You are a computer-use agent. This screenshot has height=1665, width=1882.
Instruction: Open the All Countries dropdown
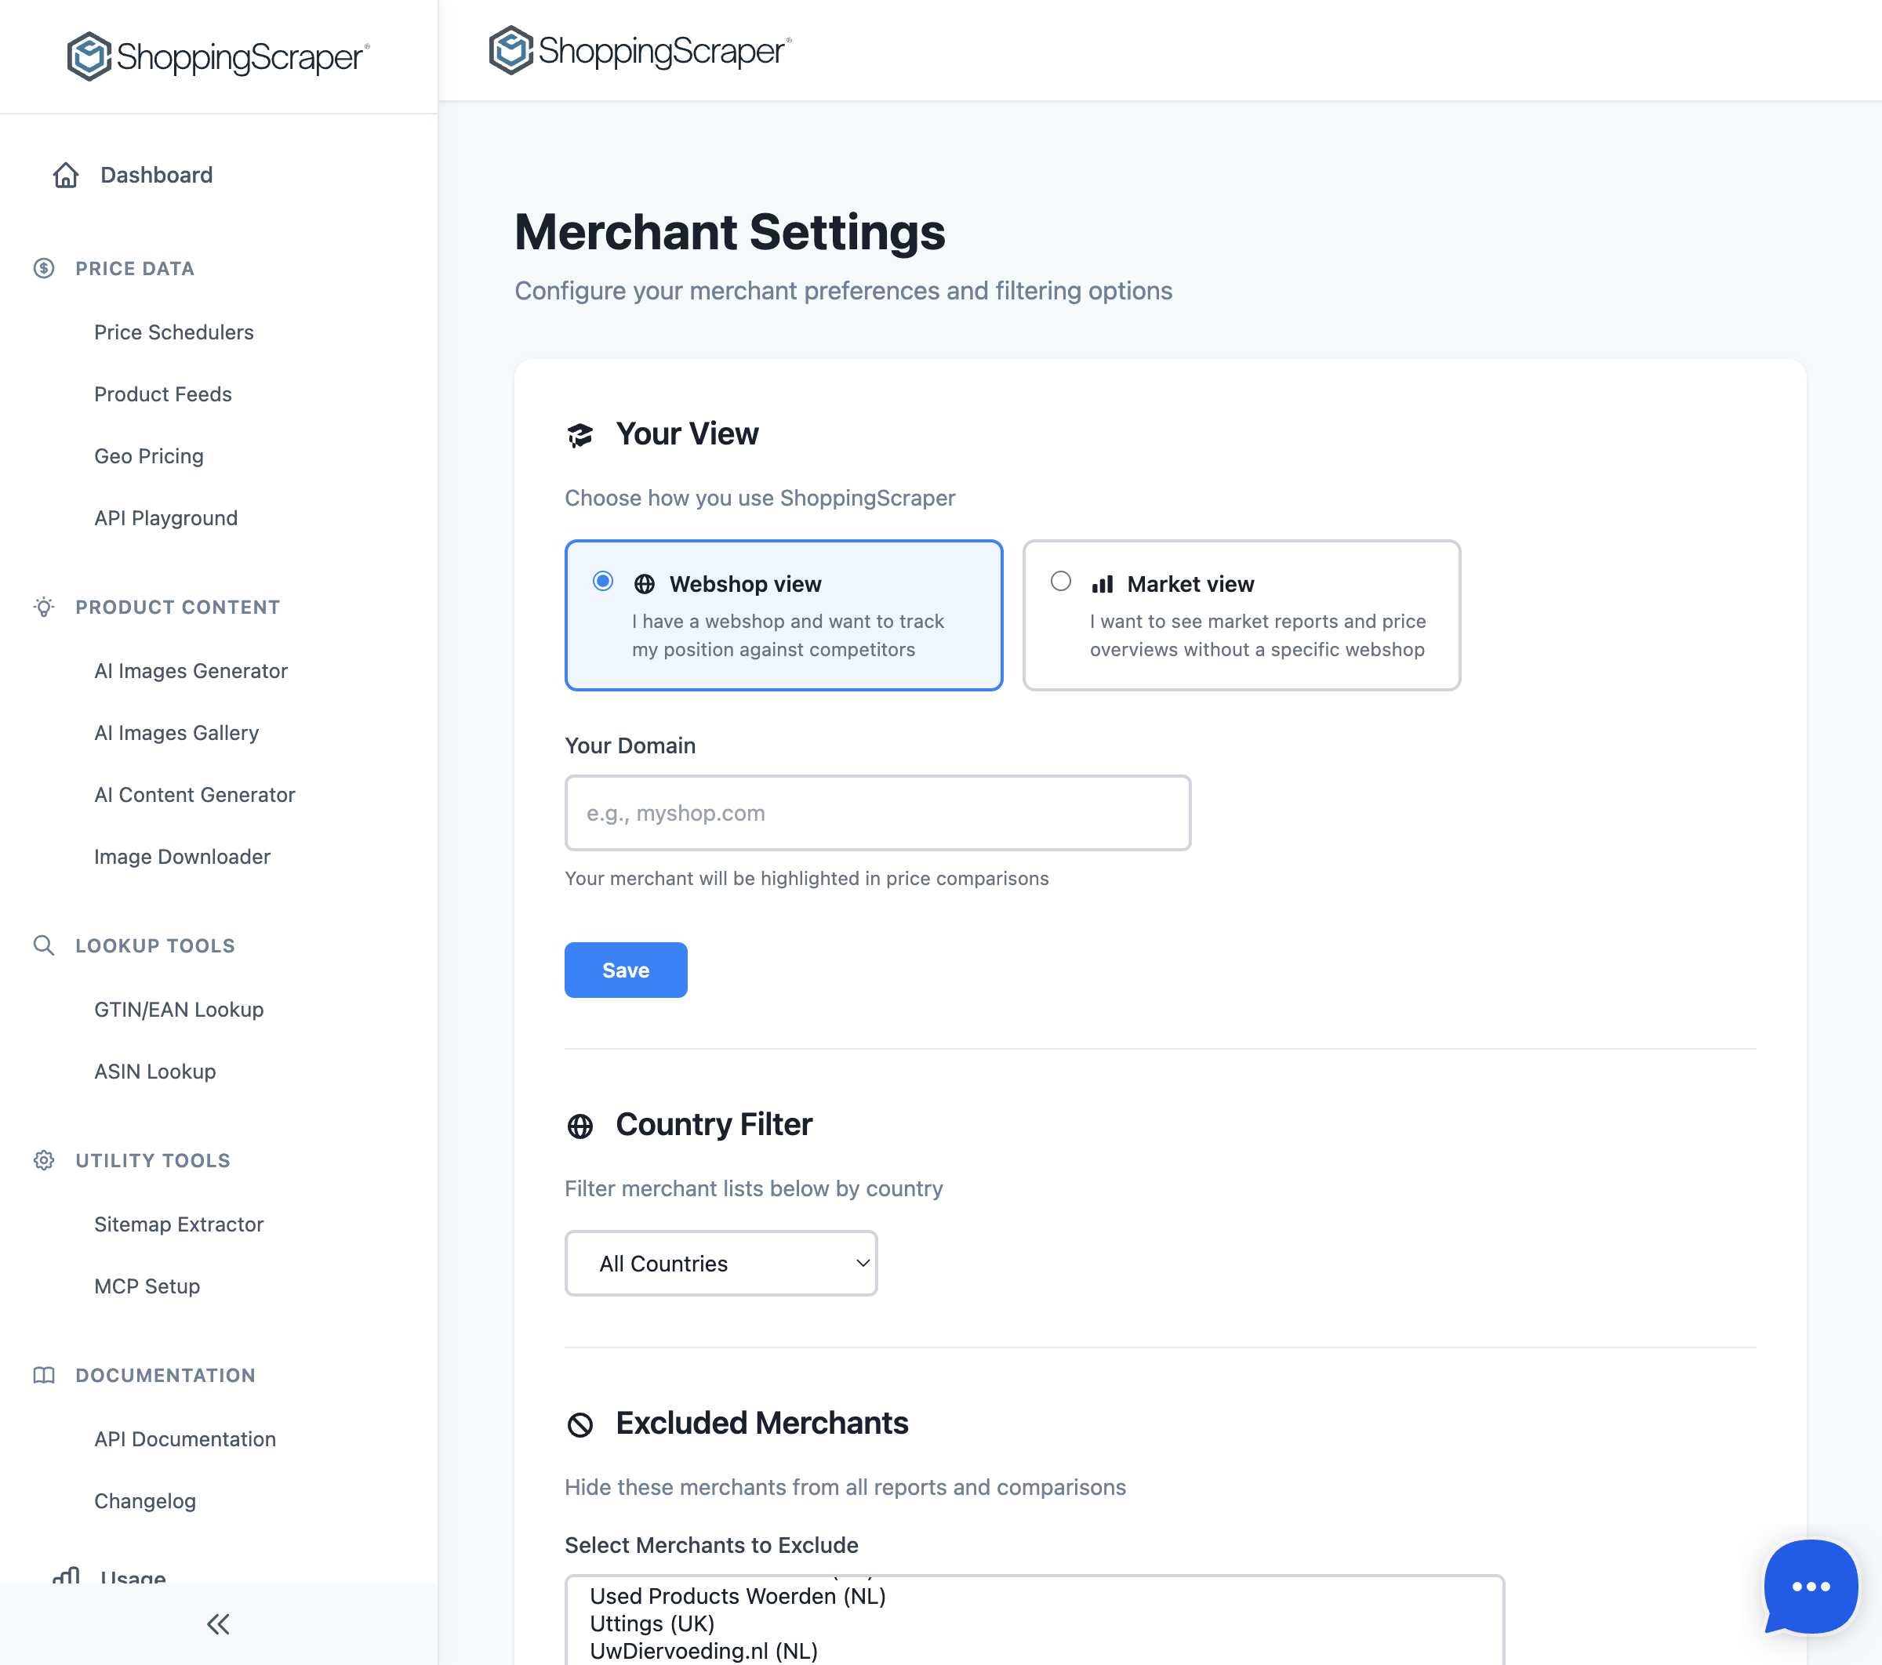point(721,1263)
